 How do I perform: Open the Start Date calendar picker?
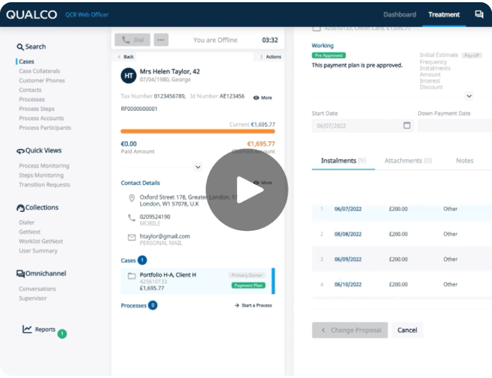point(406,125)
